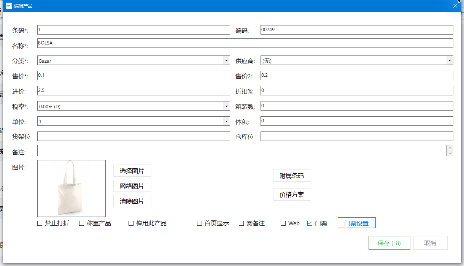Expand the 单位 dropdown

click(133, 121)
